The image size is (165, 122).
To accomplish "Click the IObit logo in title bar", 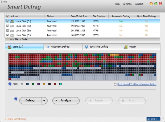I will pos(4,2).
